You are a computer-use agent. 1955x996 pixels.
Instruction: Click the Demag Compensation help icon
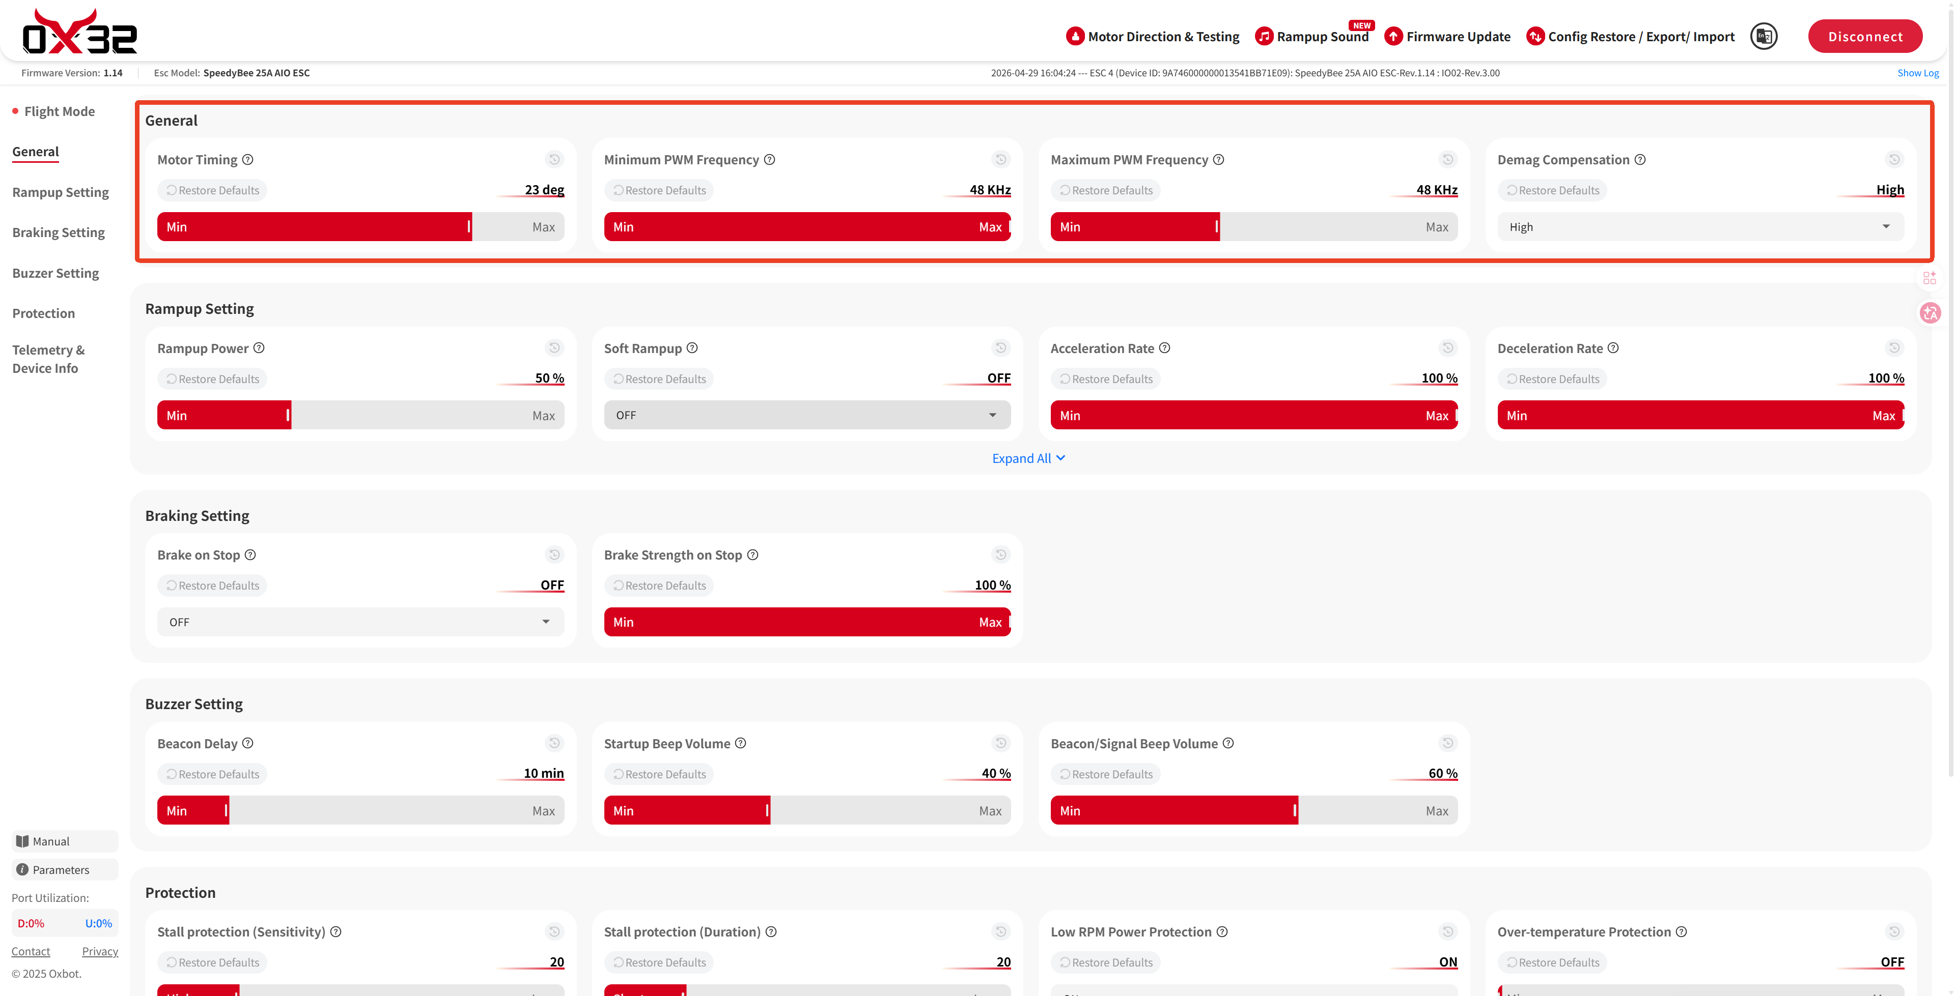(x=1639, y=159)
